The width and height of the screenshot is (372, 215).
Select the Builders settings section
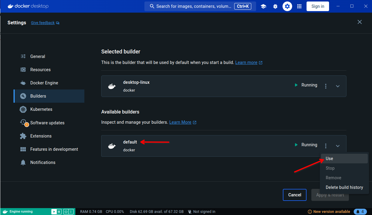[x=49, y=96]
